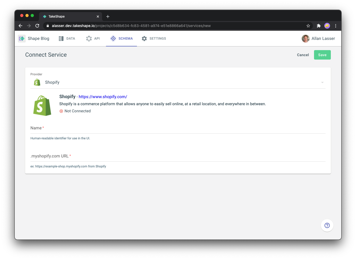Click the Shopify description sentence
Image resolution: width=356 pixels, height=259 pixels.
[x=163, y=104]
